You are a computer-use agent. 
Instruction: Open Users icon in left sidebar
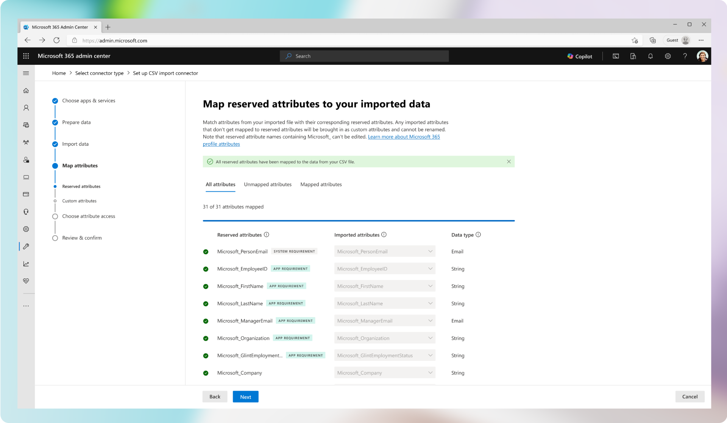point(26,108)
